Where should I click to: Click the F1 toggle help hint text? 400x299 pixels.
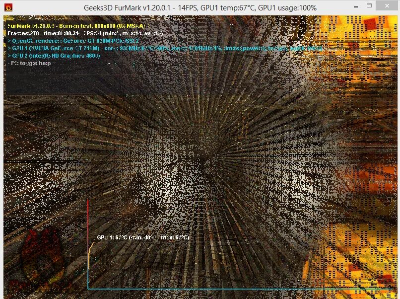pos(29,63)
